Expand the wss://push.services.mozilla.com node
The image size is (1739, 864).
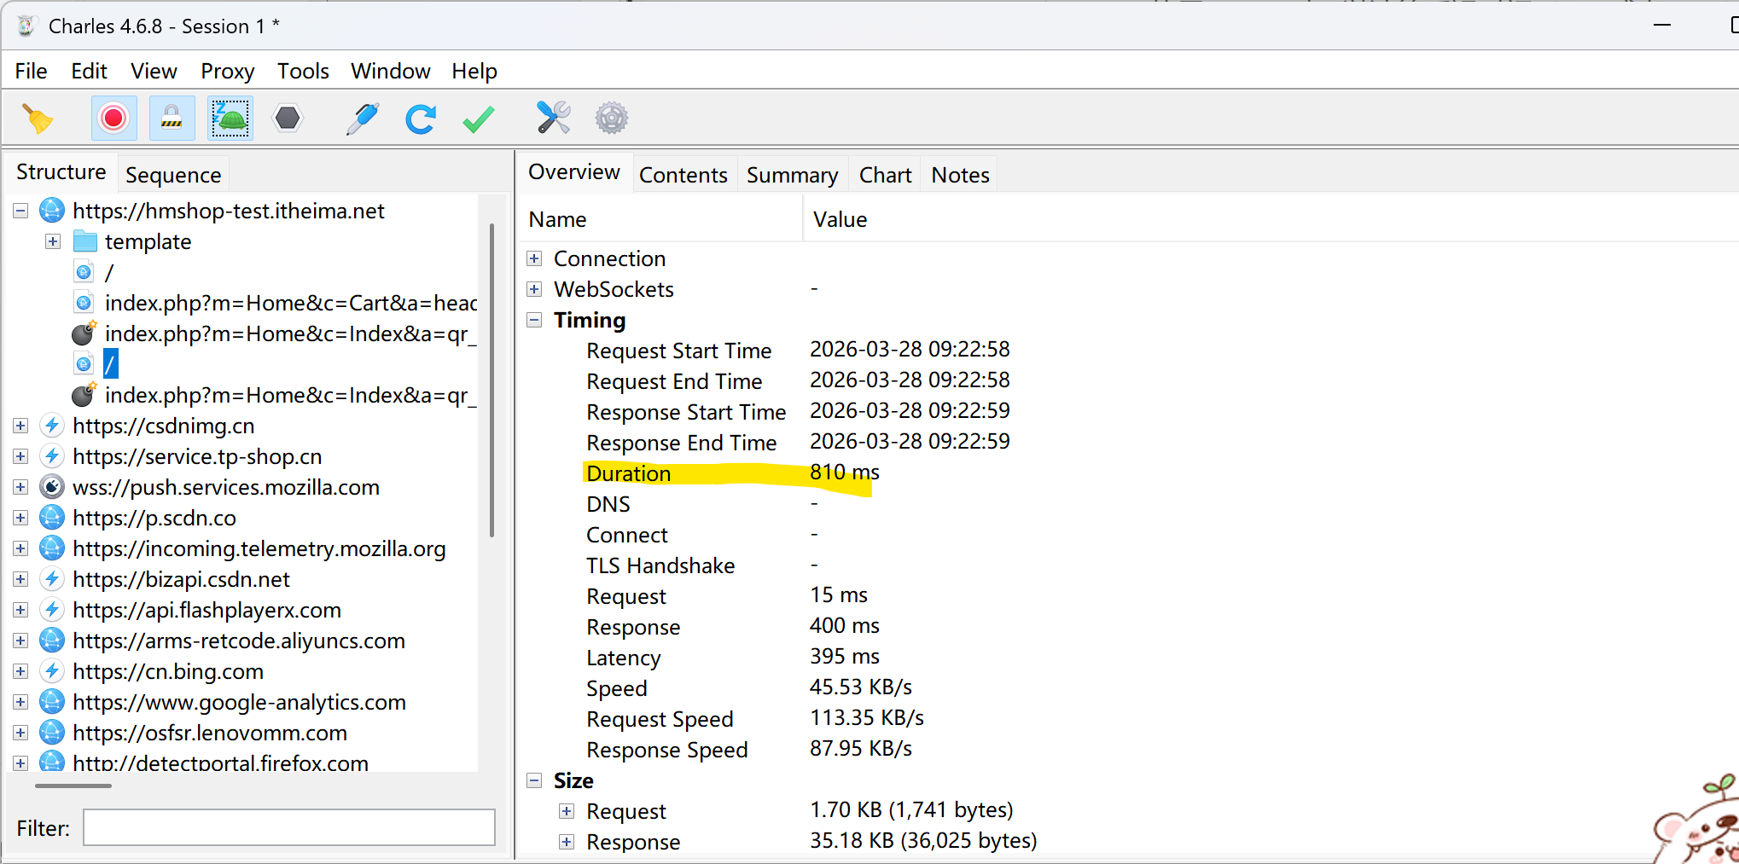pos(20,487)
